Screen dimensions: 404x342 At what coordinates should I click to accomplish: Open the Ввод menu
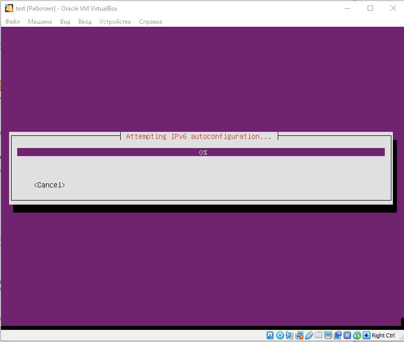click(85, 22)
